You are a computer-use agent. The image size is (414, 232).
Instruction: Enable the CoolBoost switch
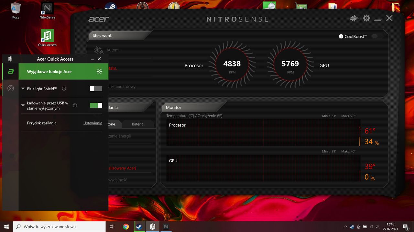[x=377, y=36]
